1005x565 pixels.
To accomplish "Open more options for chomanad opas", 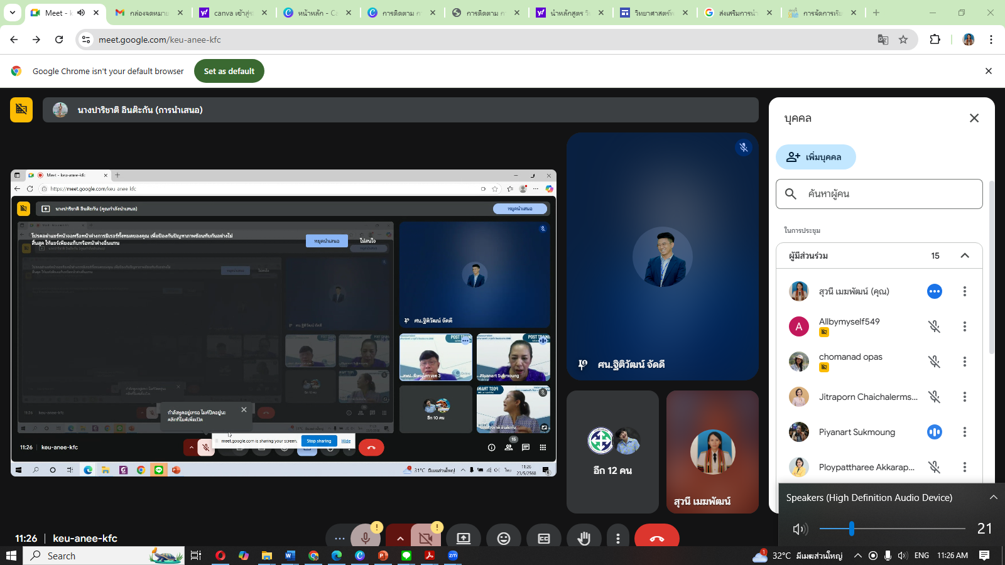I will 965,362.
